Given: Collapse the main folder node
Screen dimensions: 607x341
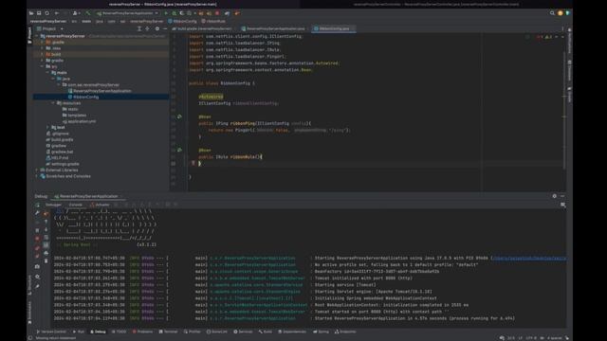Looking at the screenshot, I should pyautogui.click(x=47, y=73).
